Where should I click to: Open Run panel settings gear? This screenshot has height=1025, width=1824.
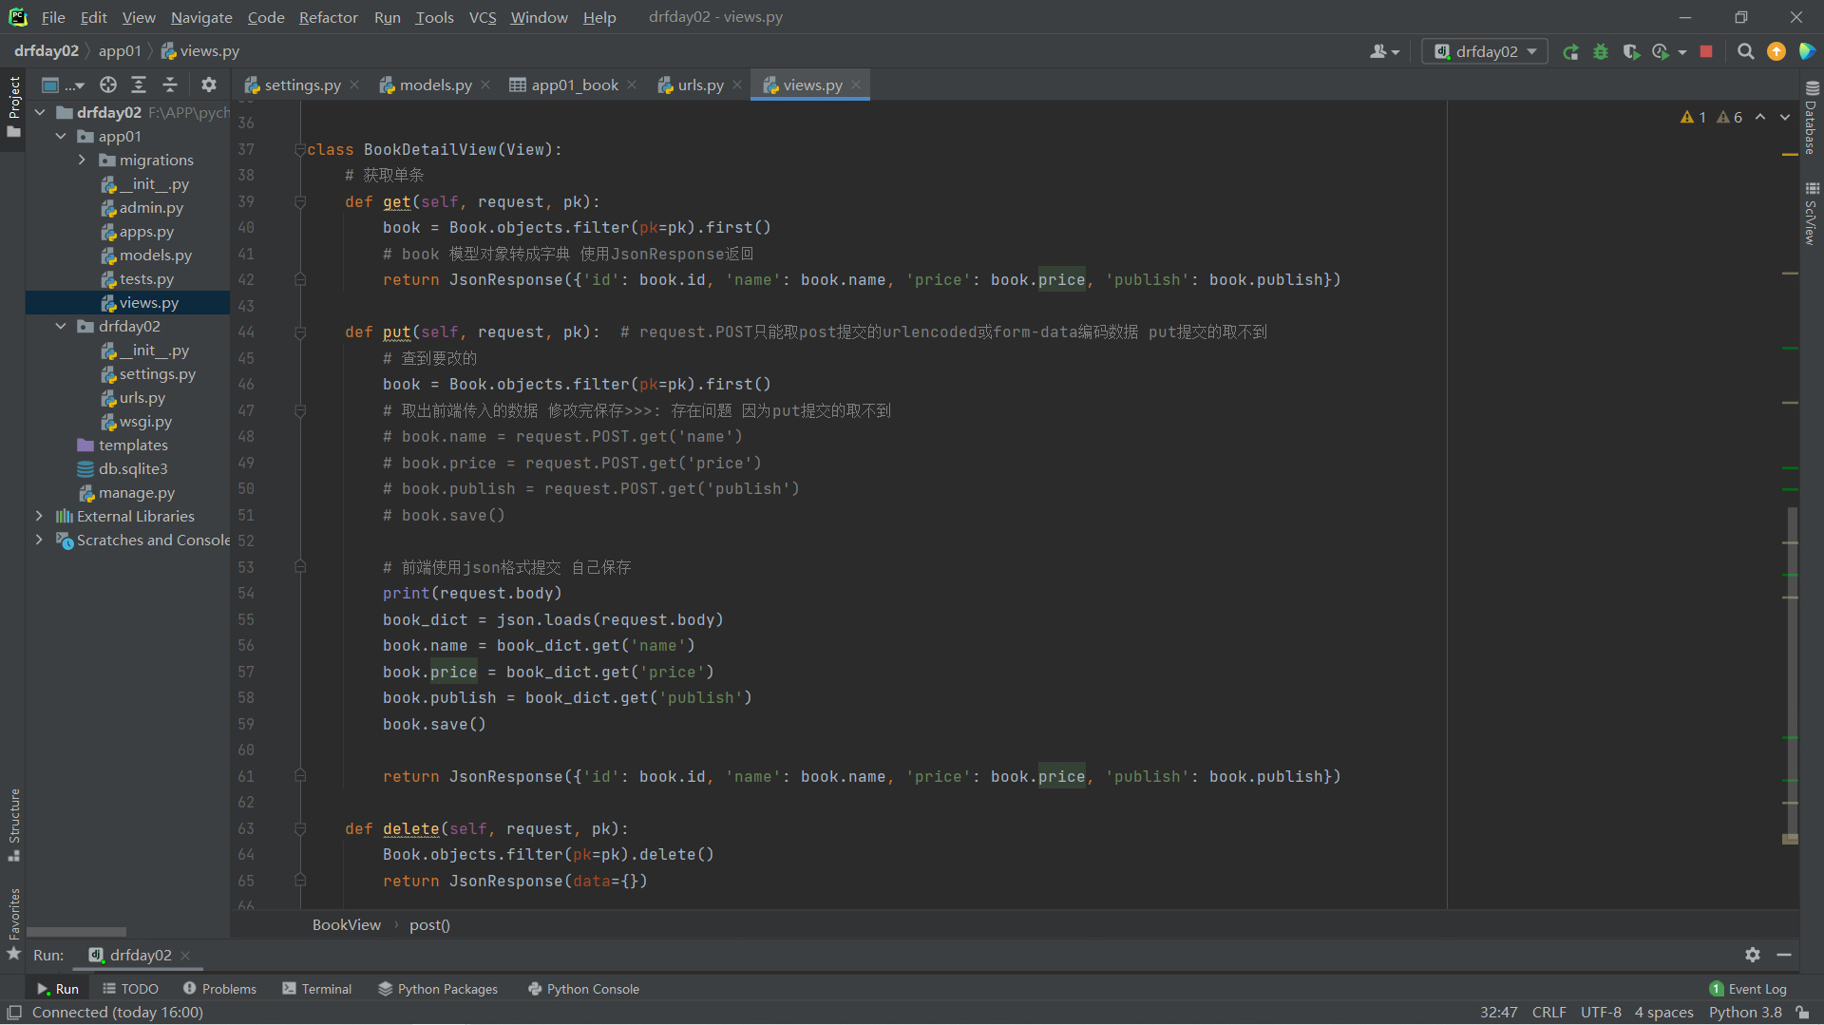tap(1753, 955)
